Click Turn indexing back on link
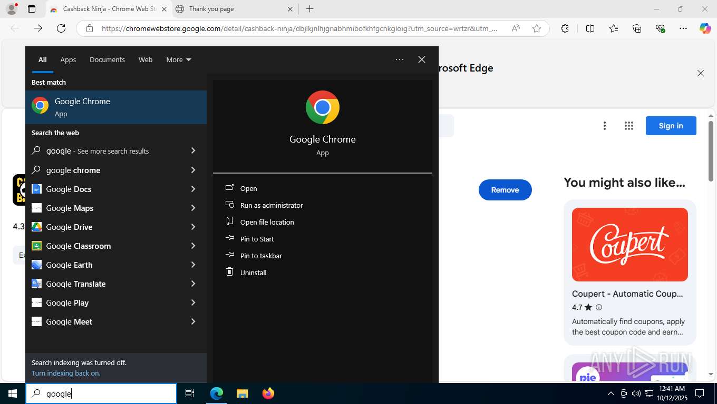Image resolution: width=717 pixels, height=404 pixels. [x=66, y=373]
